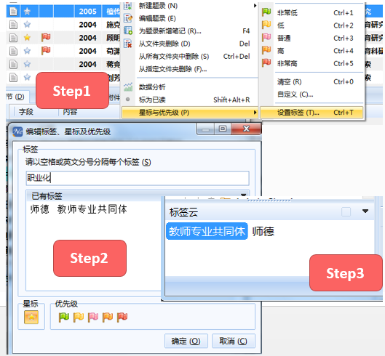Choose 从文件夹删除 (D) menu item

189,44
